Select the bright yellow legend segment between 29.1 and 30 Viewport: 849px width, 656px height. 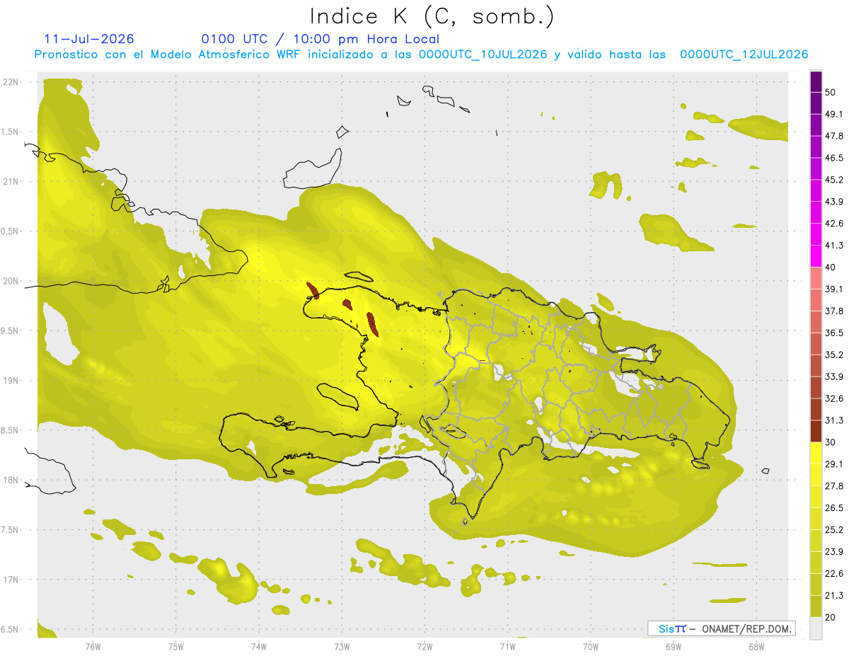coord(816,454)
